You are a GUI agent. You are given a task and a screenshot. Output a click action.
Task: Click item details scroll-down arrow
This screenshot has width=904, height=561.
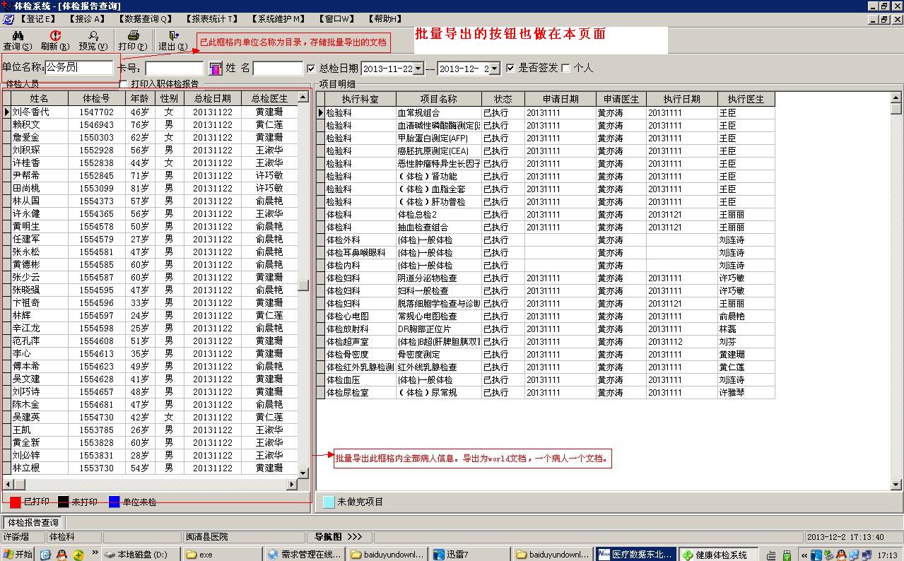pos(896,484)
